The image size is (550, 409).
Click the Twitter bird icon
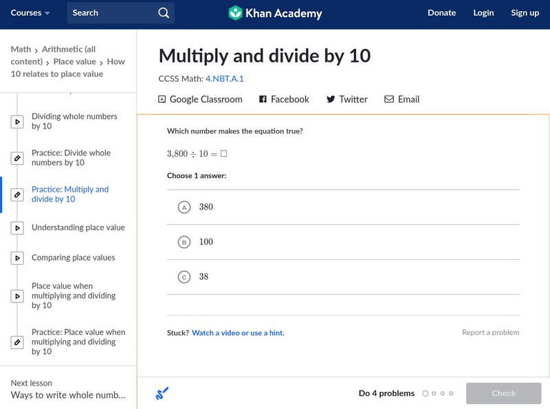tap(331, 100)
